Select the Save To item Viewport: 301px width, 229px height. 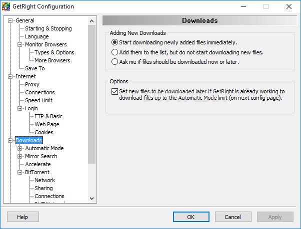click(x=35, y=68)
